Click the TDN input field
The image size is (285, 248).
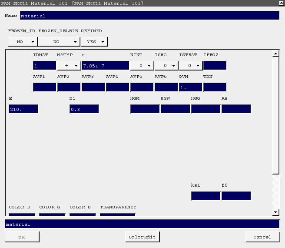(215, 87)
